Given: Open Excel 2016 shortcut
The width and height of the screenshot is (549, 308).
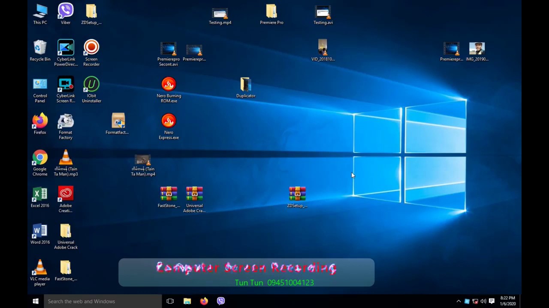Looking at the screenshot, I should 40,197.
